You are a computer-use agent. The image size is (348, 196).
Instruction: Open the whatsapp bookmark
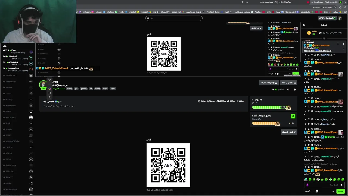click(x=112, y=12)
